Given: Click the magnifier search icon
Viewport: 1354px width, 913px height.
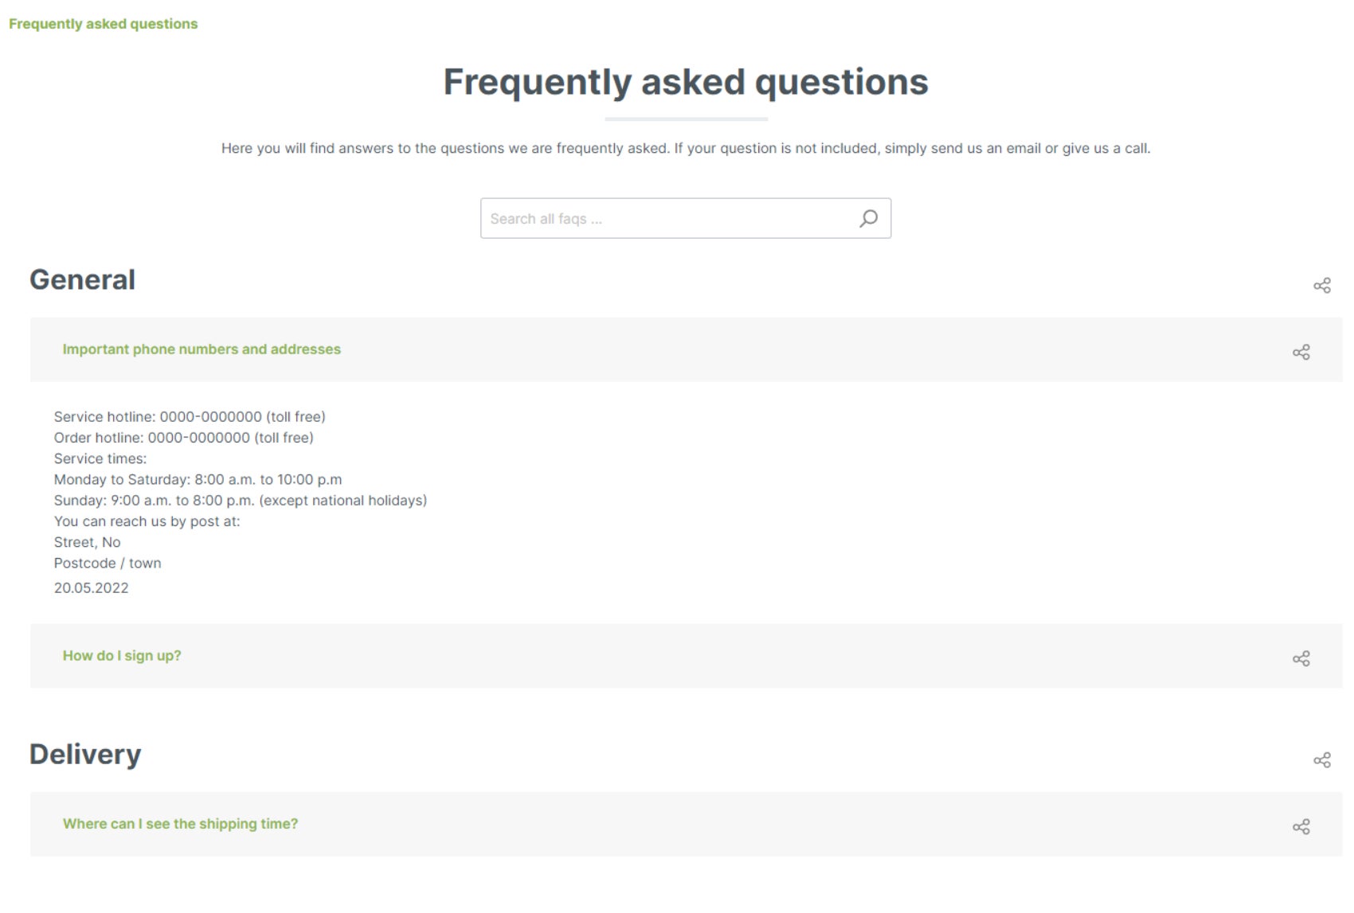Looking at the screenshot, I should (x=868, y=218).
